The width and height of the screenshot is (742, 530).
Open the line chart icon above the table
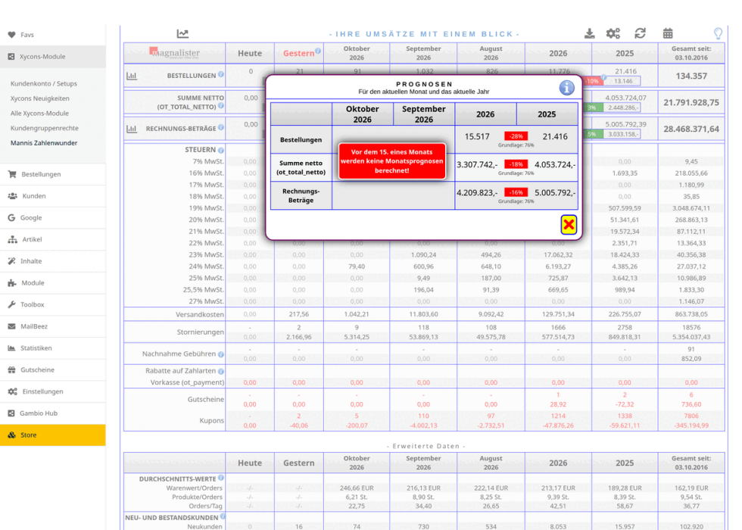coord(182,33)
